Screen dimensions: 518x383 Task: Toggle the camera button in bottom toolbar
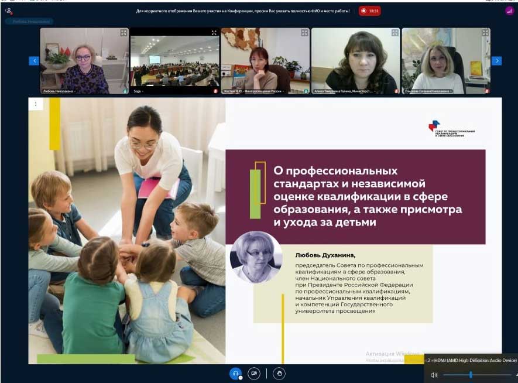pyautogui.click(x=254, y=373)
